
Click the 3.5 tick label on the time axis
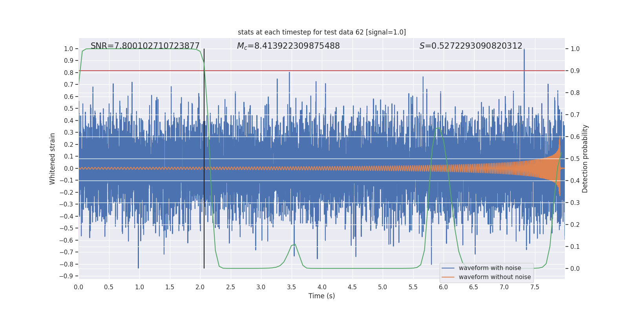291,287
